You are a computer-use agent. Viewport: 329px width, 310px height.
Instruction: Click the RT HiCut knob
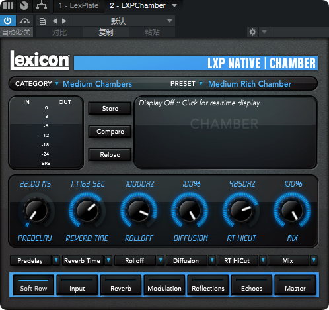pos(241,210)
